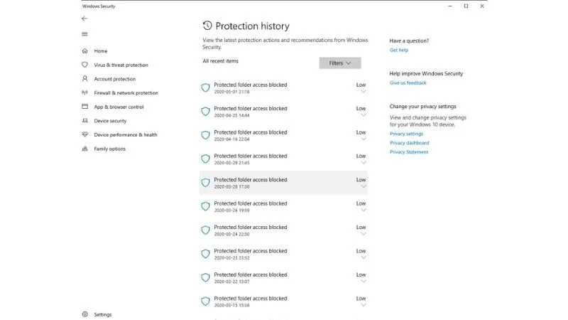The height and width of the screenshot is (320, 568).
Task: Open the Privacy Statement link
Action: click(x=409, y=152)
